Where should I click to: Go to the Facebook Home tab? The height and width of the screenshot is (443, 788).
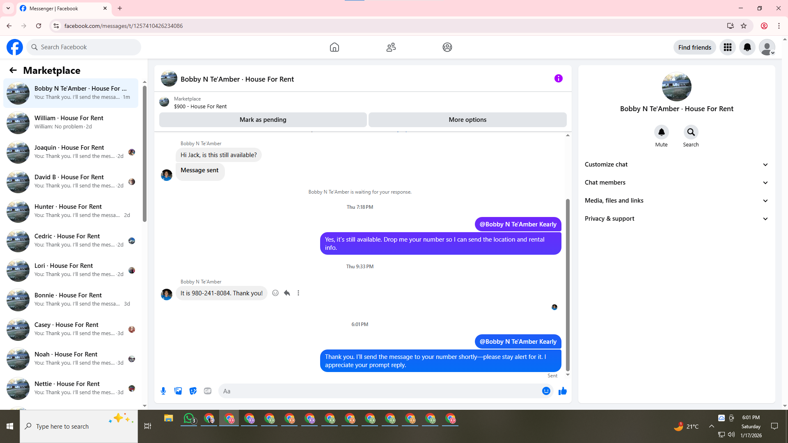tap(334, 47)
